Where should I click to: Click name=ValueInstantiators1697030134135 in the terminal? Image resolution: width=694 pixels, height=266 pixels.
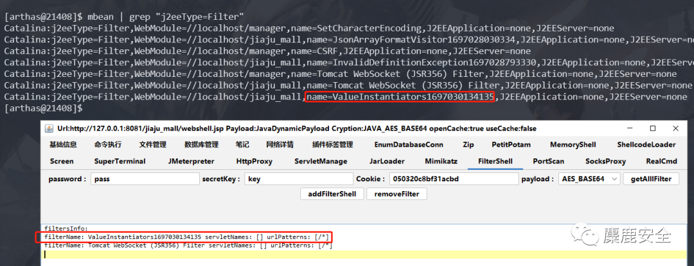(x=400, y=97)
